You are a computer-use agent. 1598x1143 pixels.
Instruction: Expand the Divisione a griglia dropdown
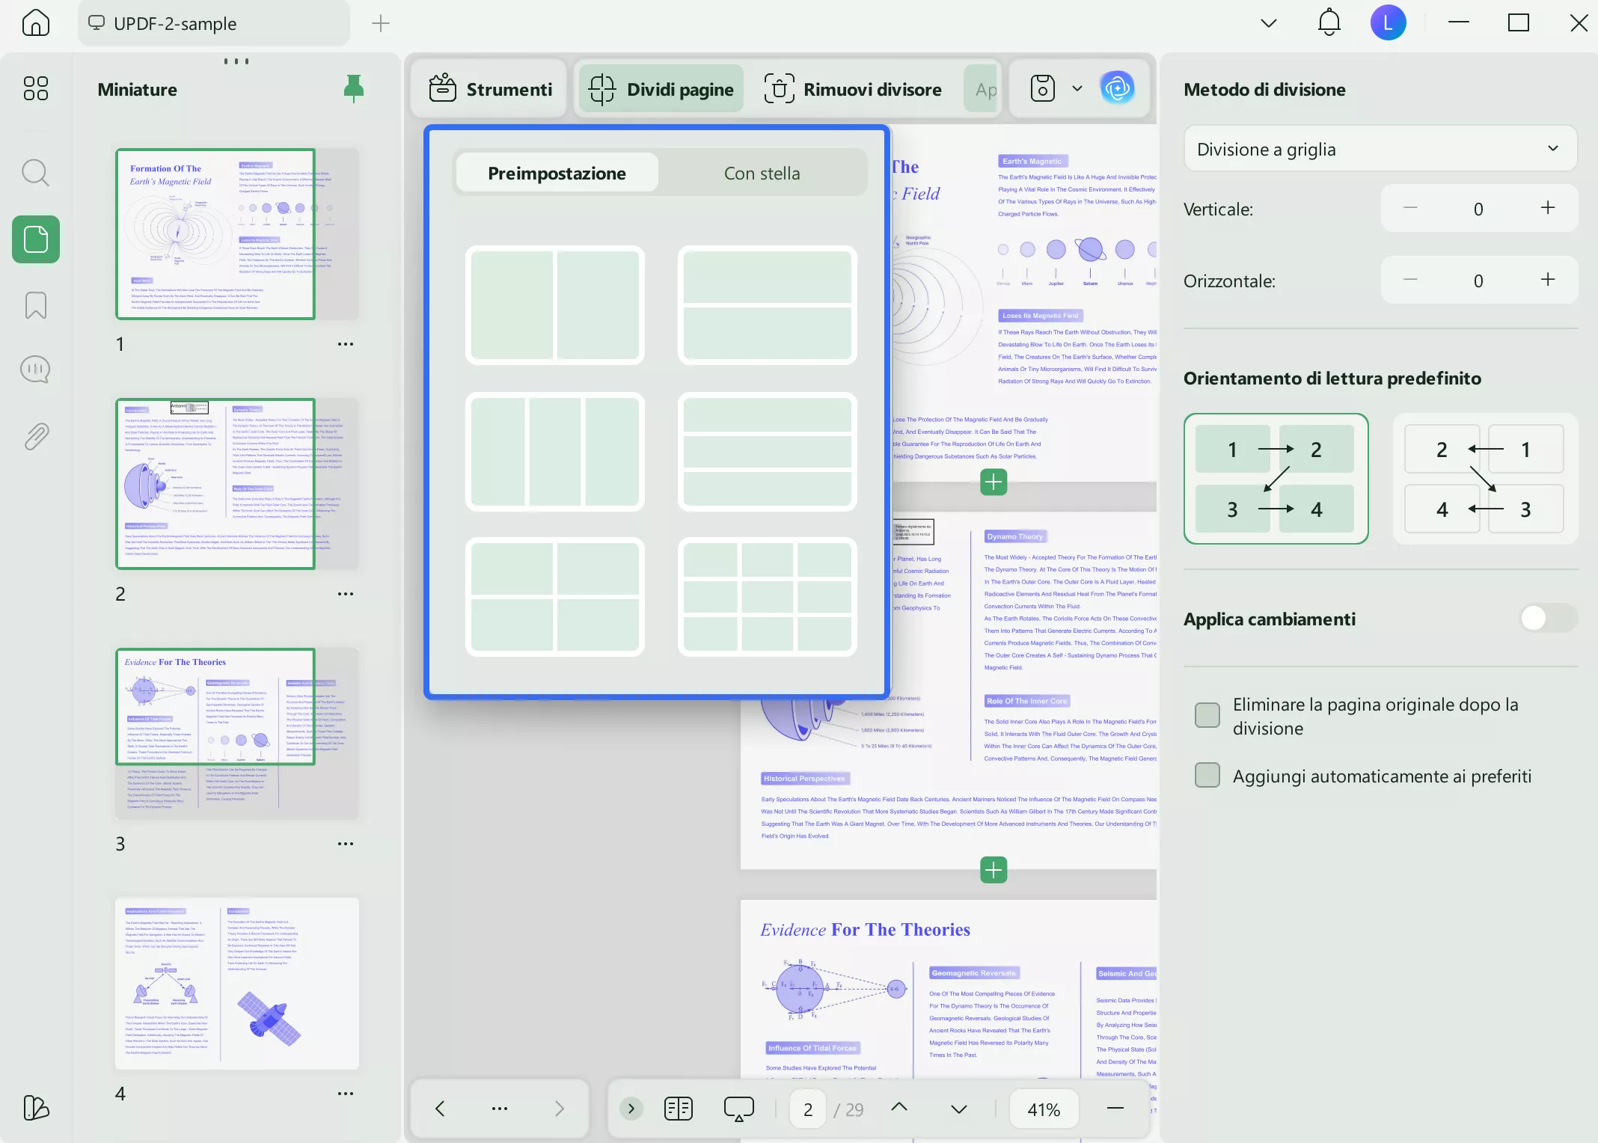tap(1380, 149)
